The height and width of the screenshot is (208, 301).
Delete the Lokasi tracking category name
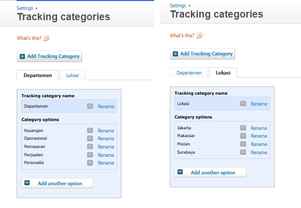coord(243,103)
